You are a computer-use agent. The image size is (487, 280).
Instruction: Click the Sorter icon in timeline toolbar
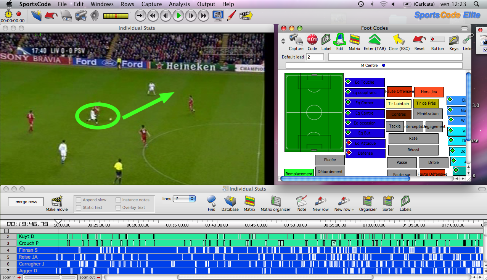388,201
